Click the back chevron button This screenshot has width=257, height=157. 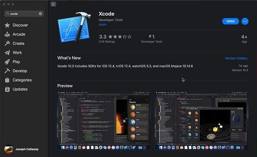click(53, 4)
